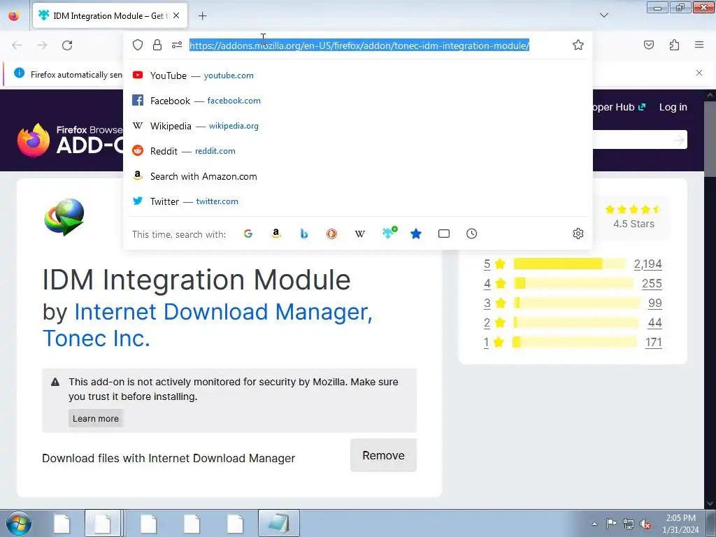Open Firefox Browser Add-ons home logo
The width and height of the screenshot is (716, 537).
[69, 139]
